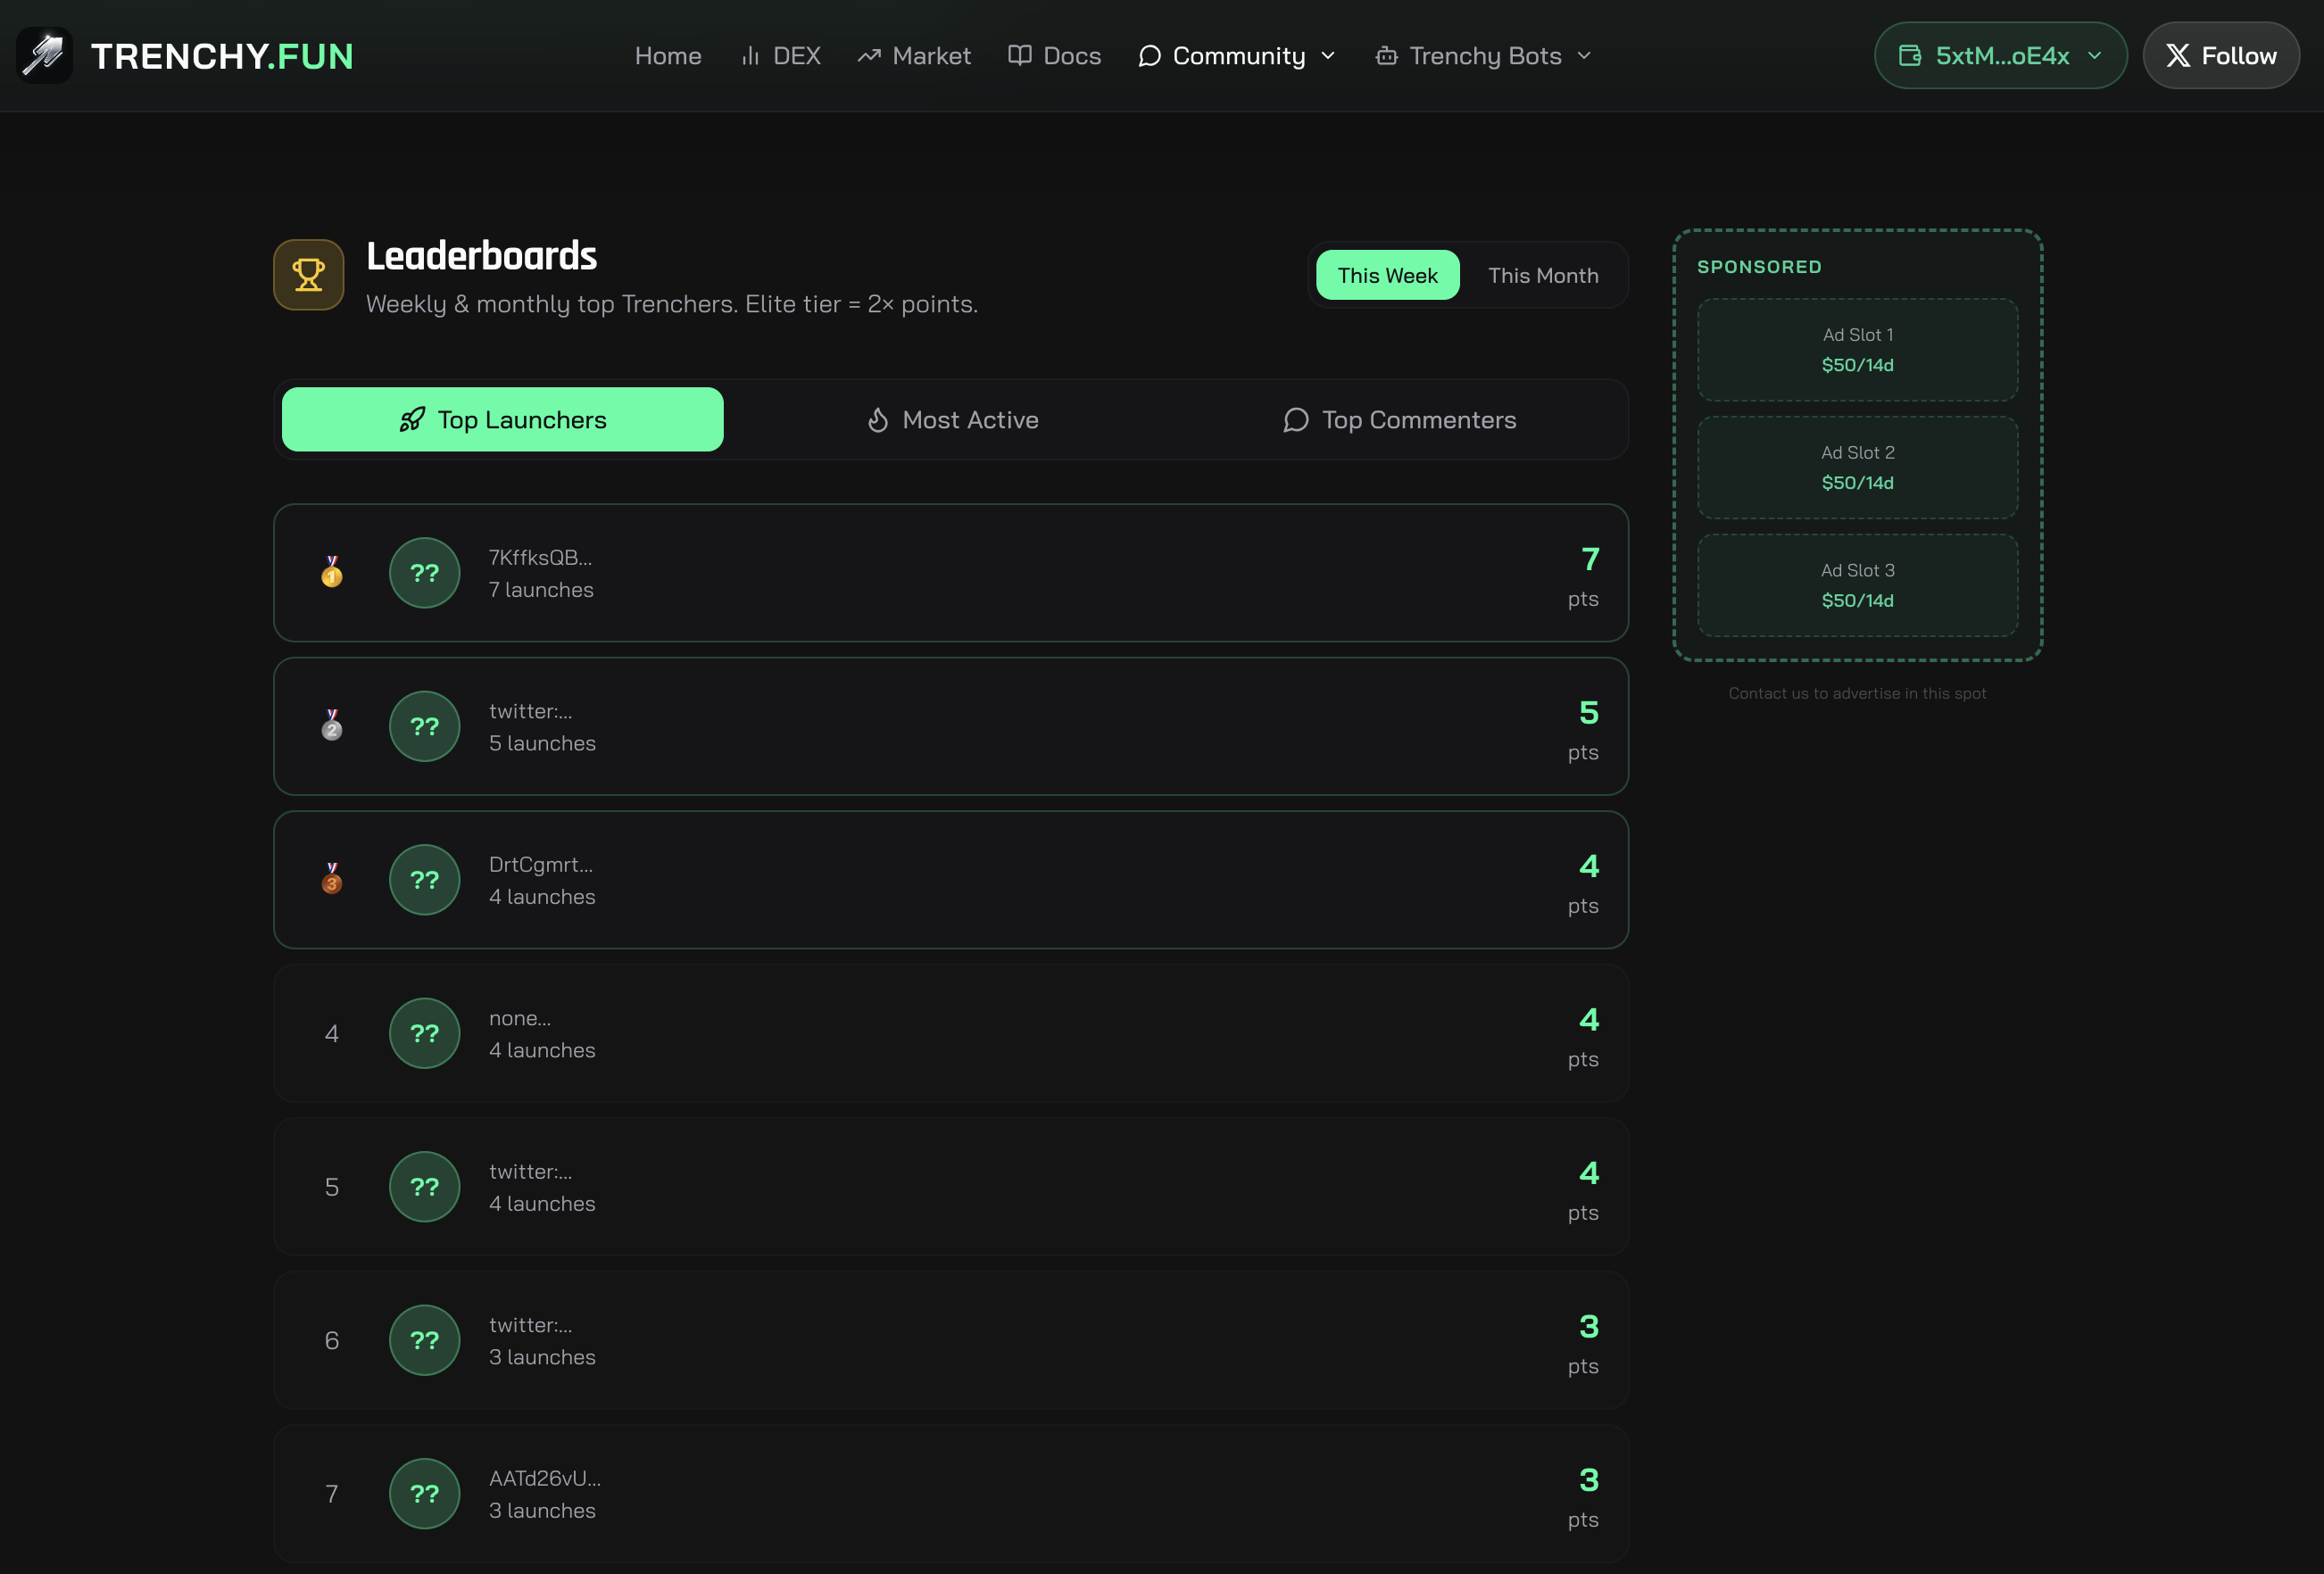The image size is (2324, 1574).
Task: Click the Ad Slot 2 sponsor box
Action: coord(1858,468)
